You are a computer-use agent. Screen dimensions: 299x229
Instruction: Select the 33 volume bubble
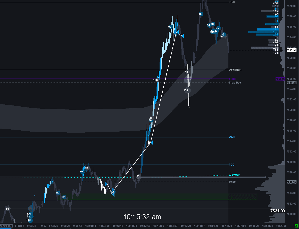[x=223, y=35]
